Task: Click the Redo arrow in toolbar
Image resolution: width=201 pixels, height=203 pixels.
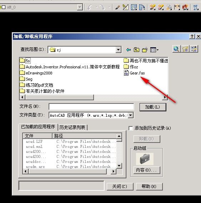Action: point(102,7)
